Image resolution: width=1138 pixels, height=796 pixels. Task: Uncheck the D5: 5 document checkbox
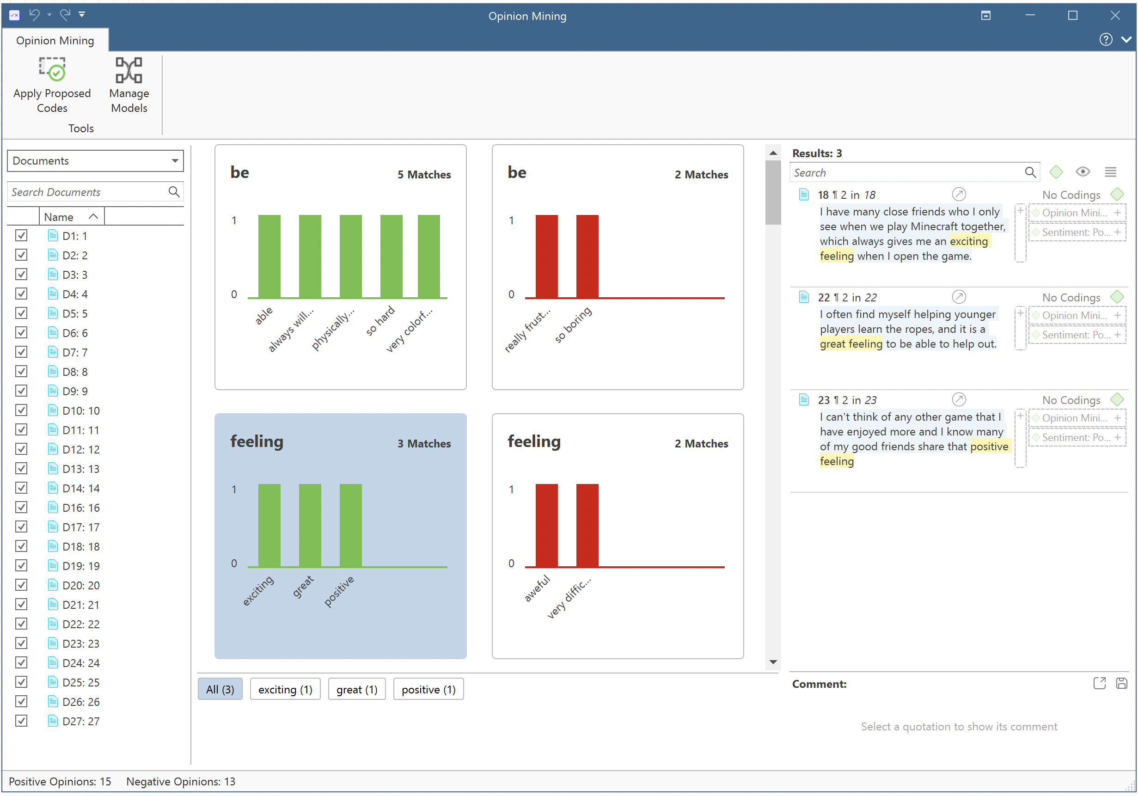click(21, 314)
